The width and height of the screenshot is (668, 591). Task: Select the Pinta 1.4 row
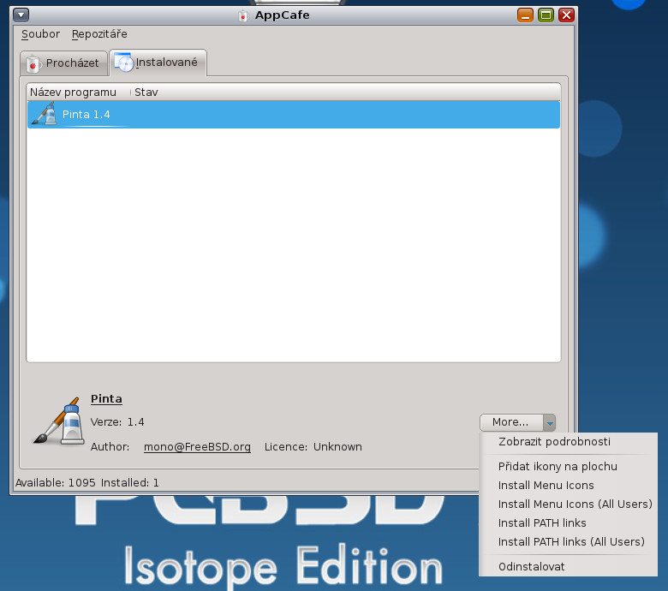tap(294, 115)
